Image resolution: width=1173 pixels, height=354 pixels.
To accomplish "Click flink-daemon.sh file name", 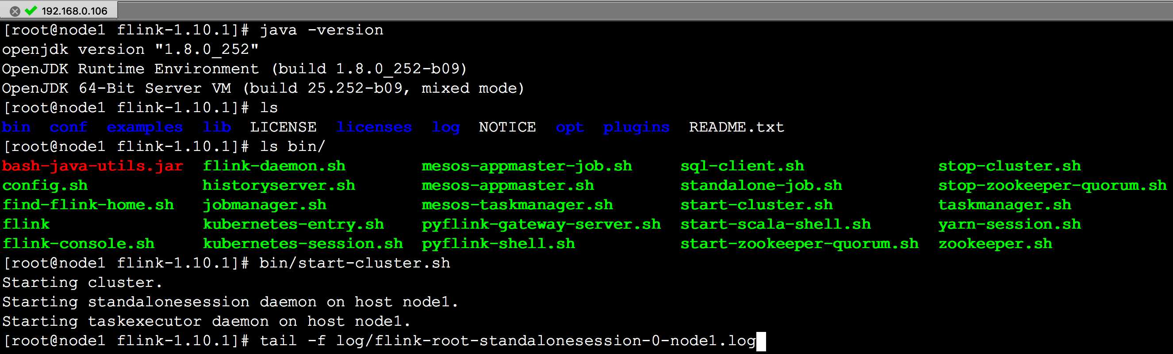I will coord(274,166).
